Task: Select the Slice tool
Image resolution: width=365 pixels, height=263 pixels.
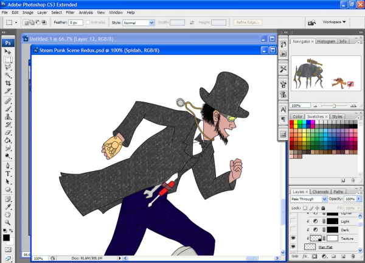Action: pyautogui.click(x=8, y=91)
